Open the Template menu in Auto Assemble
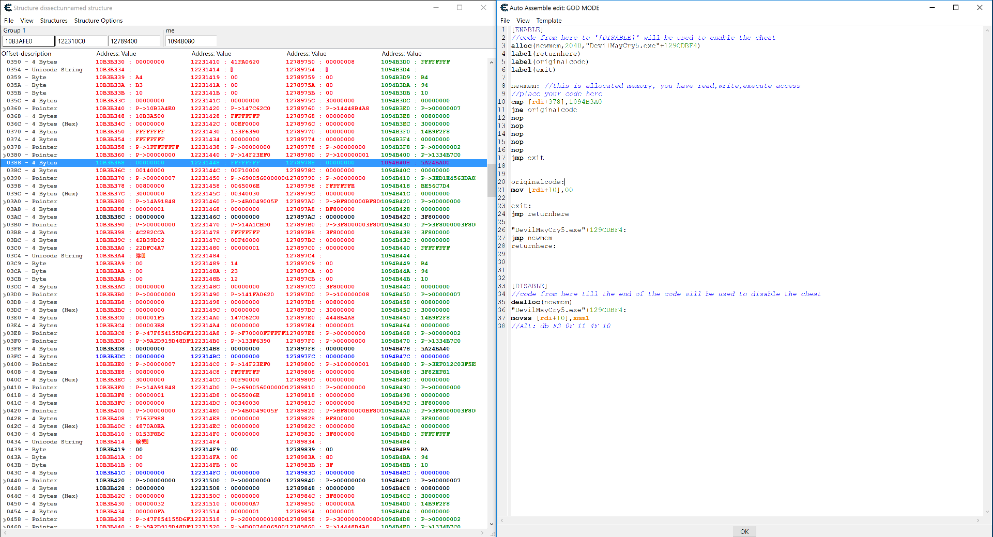 (x=548, y=21)
